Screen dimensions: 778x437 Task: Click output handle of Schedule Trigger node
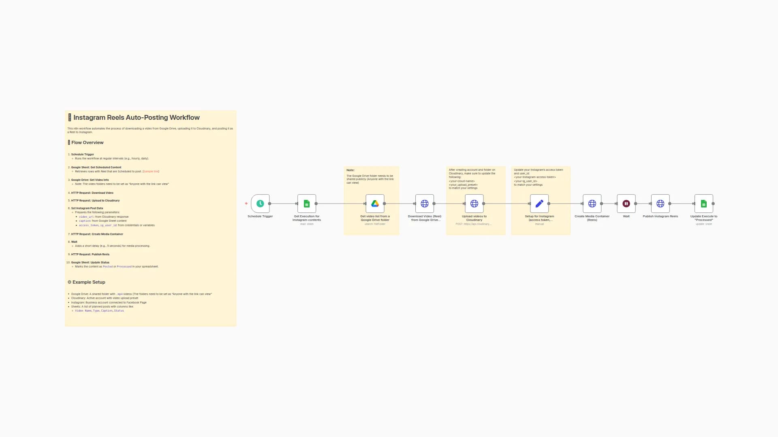[270, 204]
